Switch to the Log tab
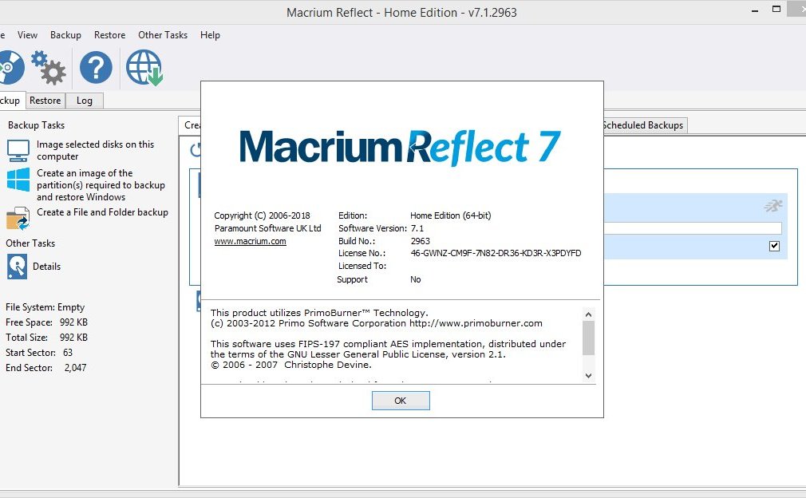 (x=85, y=101)
